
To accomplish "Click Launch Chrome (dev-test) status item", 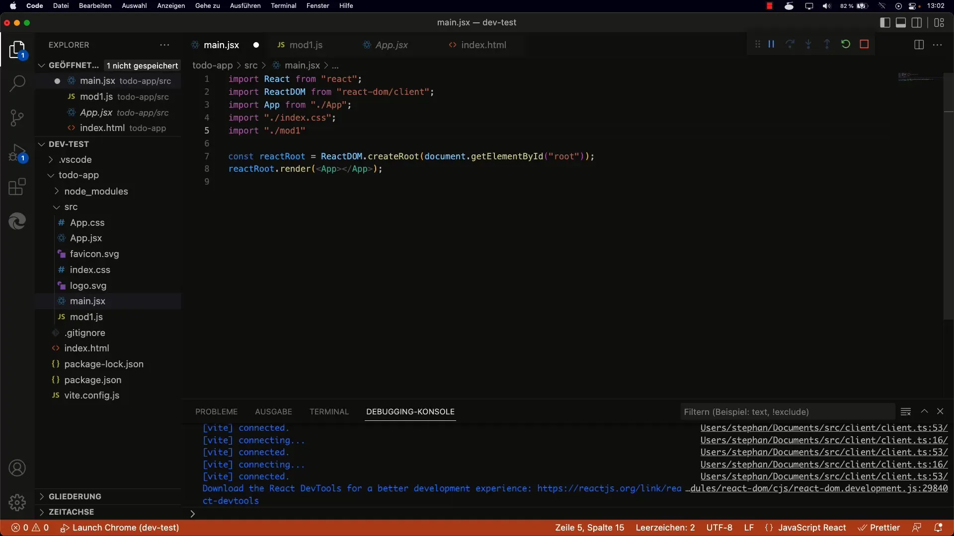I will (120, 528).
